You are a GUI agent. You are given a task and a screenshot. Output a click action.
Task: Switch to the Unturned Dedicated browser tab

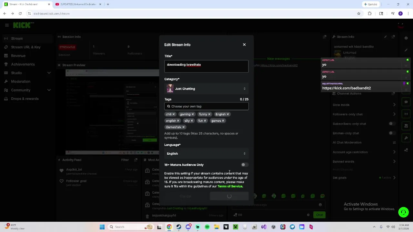tap(78, 4)
